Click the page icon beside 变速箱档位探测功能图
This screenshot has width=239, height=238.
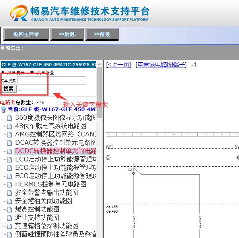10,226
